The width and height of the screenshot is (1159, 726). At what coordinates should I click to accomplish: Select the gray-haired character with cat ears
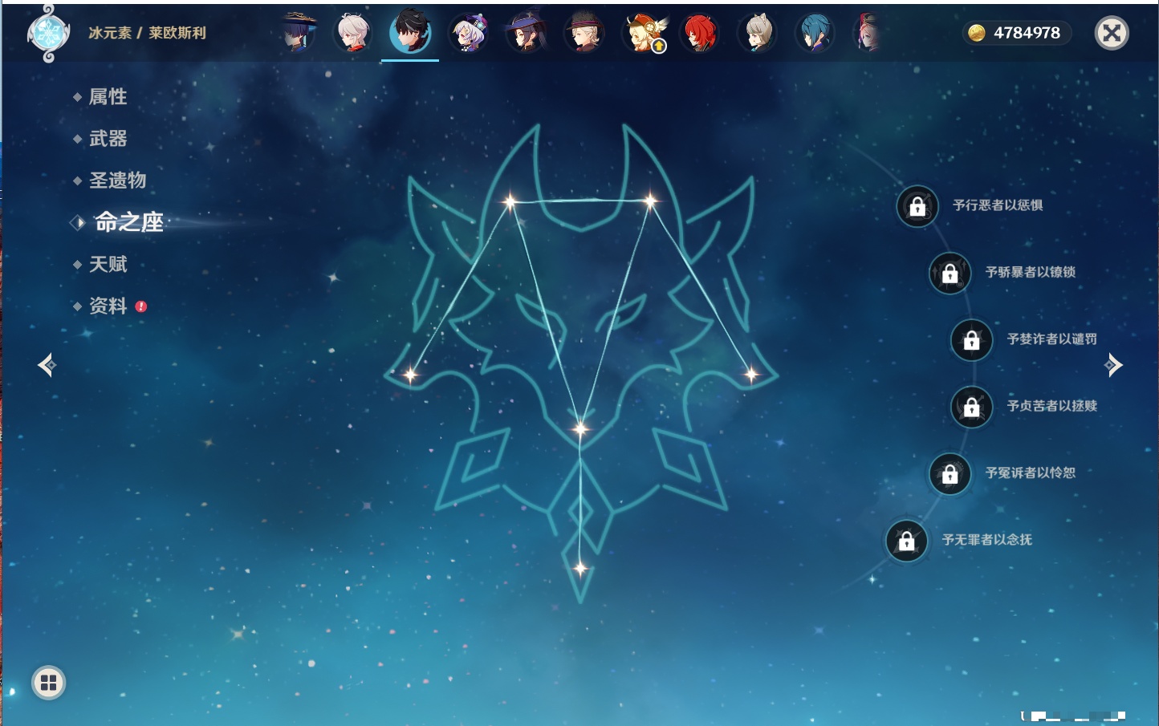757,33
